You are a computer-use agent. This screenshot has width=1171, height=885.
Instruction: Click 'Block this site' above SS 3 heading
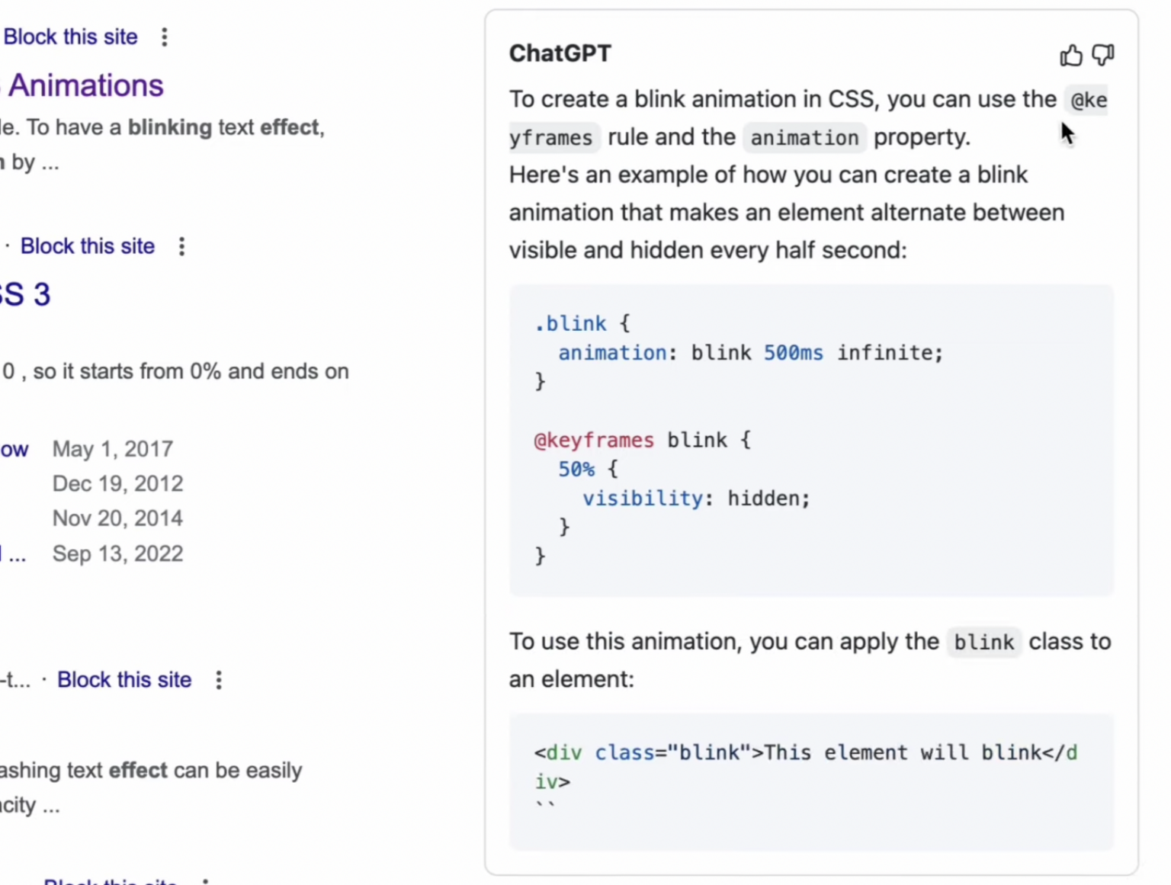(88, 246)
